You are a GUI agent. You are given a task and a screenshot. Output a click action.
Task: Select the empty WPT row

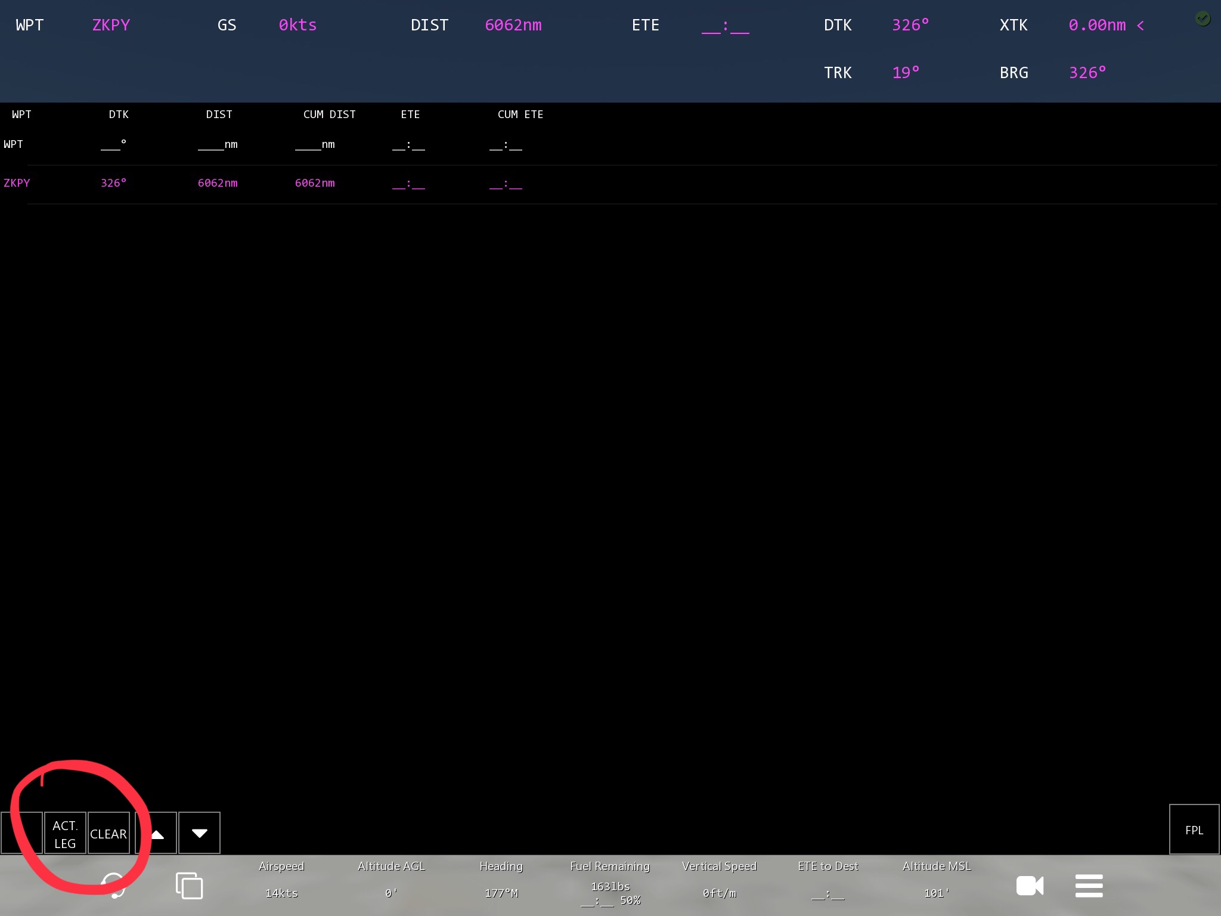[x=13, y=144]
